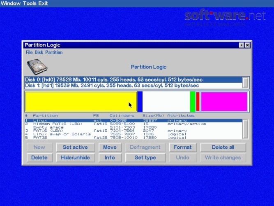Click the Move button
274x206 pixels.
(x=110, y=147)
